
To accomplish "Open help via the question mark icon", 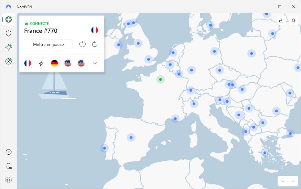I will 8,152.
